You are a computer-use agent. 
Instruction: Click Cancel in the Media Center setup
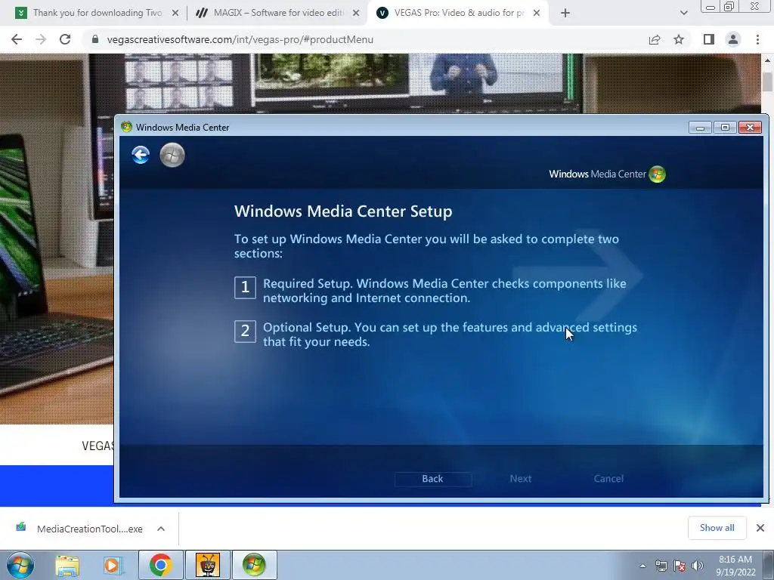point(608,479)
